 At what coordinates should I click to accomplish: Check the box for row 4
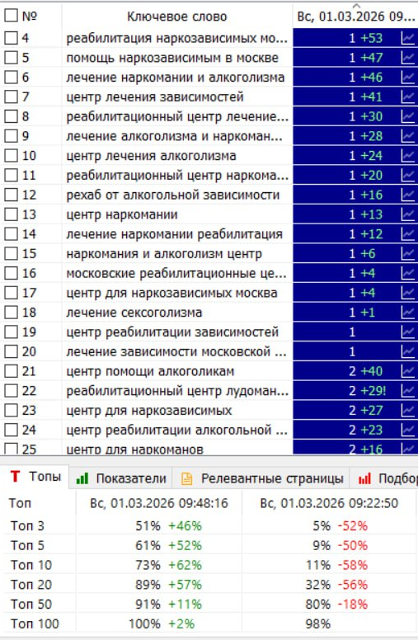pyautogui.click(x=11, y=38)
